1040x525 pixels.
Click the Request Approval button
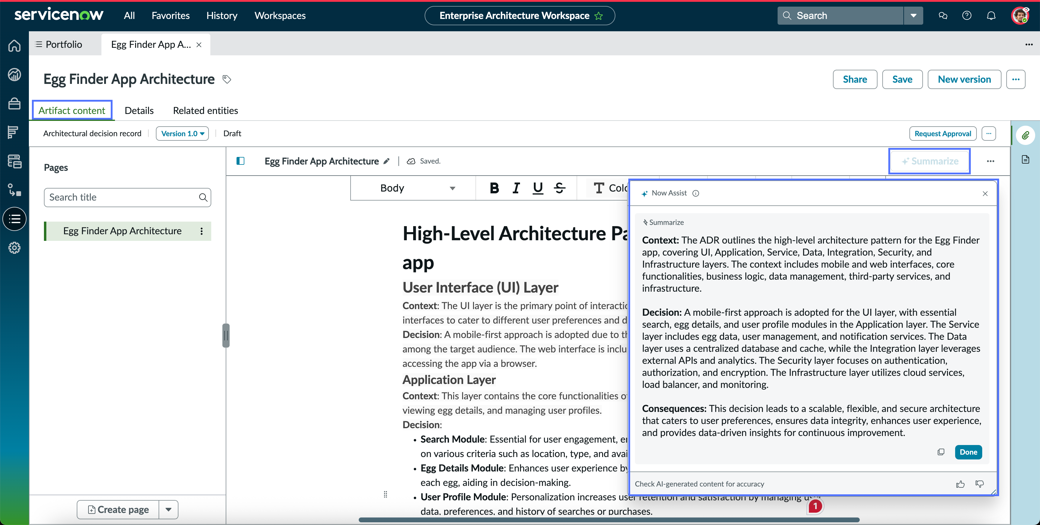(x=943, y=134)
